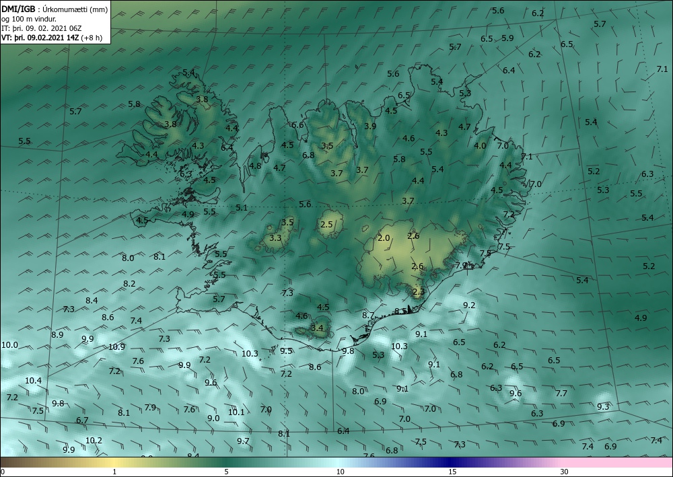Screen dimensions: 673x477
Task: Click the '30' label on color scale
Action: (x=564, y=472)
